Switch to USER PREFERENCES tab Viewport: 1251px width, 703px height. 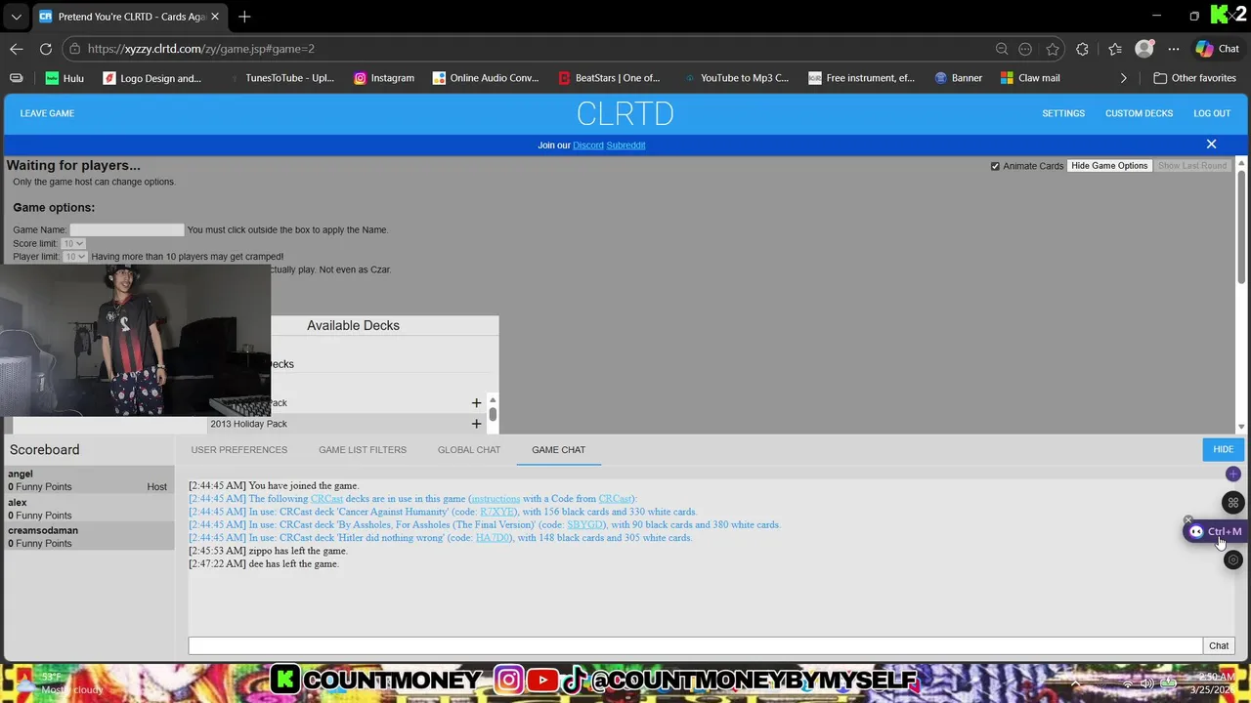239,450
